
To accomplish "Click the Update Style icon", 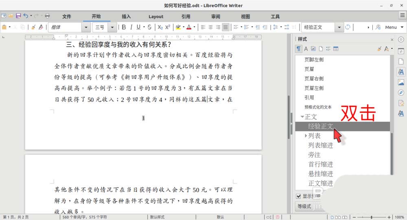I will pyautogui.click(x=348, y=27).
